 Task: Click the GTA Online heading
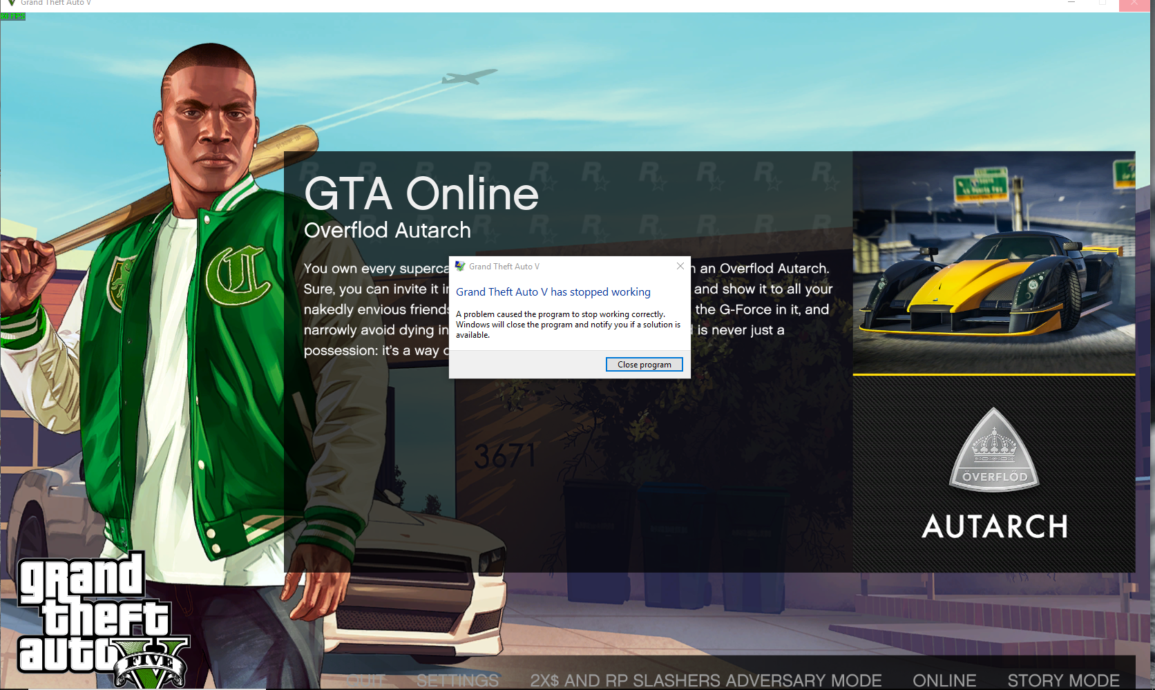pyautogui.click(x=421, y=193)
